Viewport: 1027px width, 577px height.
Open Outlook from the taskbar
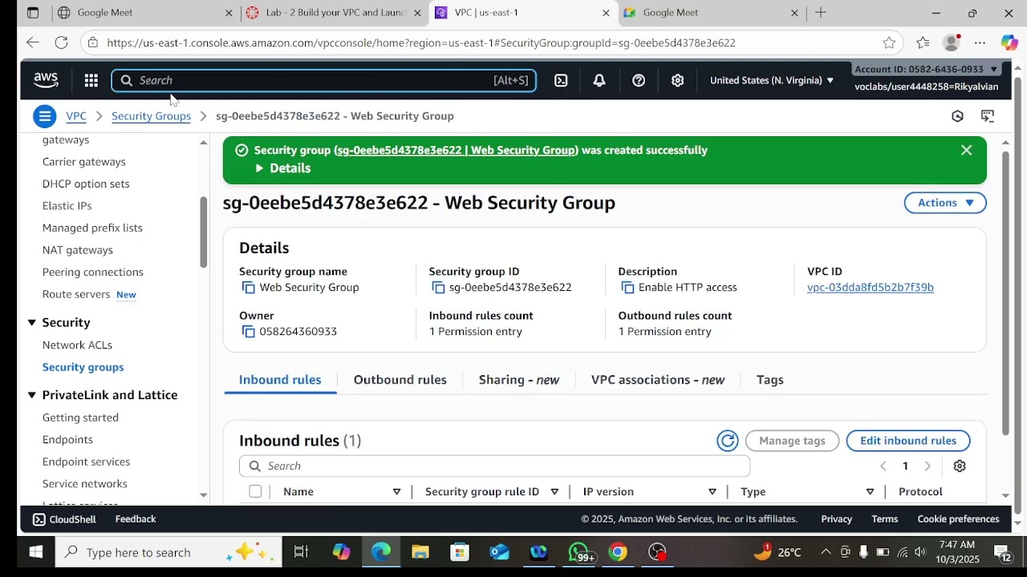coord(499,552)
